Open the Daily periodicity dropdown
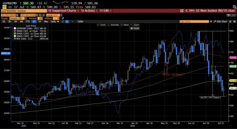 (55, 21)
